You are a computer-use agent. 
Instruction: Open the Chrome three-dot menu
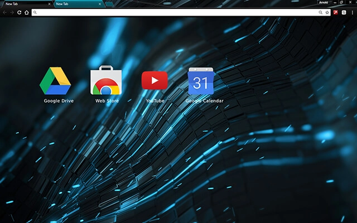352,12
